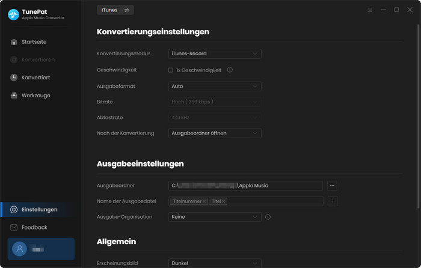Click the TunePat logo icon

pos(13,14)
